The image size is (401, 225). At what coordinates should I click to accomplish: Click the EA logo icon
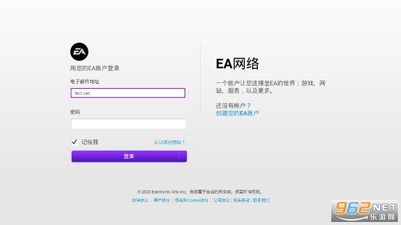tap(79, 52)
